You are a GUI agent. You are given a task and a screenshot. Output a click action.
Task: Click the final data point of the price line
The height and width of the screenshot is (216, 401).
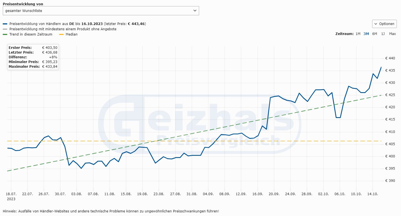[381, 67]
